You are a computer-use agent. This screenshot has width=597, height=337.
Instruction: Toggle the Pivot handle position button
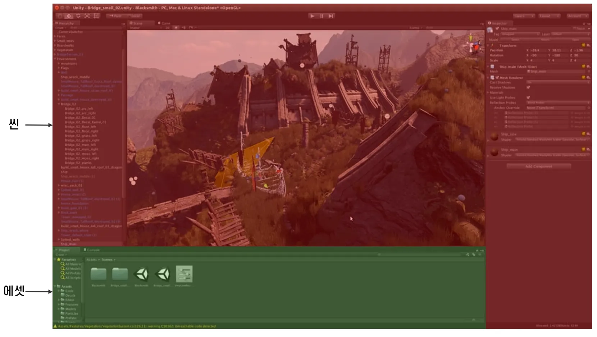click(115, 16)
